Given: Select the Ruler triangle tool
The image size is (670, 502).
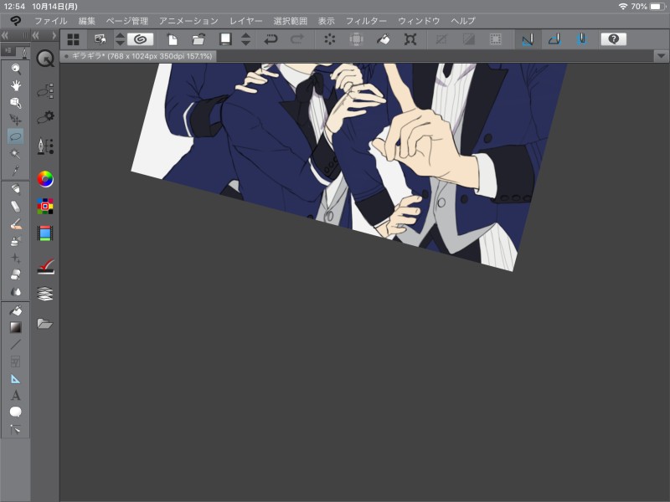Looking at the screenshot, I should [x=15, y=379].
